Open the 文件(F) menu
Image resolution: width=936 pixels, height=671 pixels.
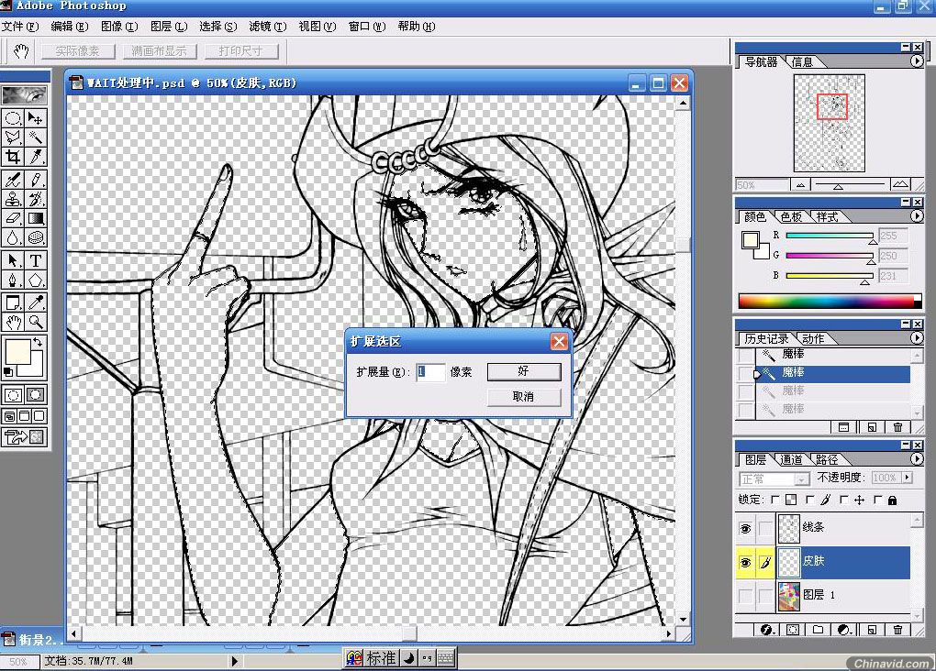19,27
